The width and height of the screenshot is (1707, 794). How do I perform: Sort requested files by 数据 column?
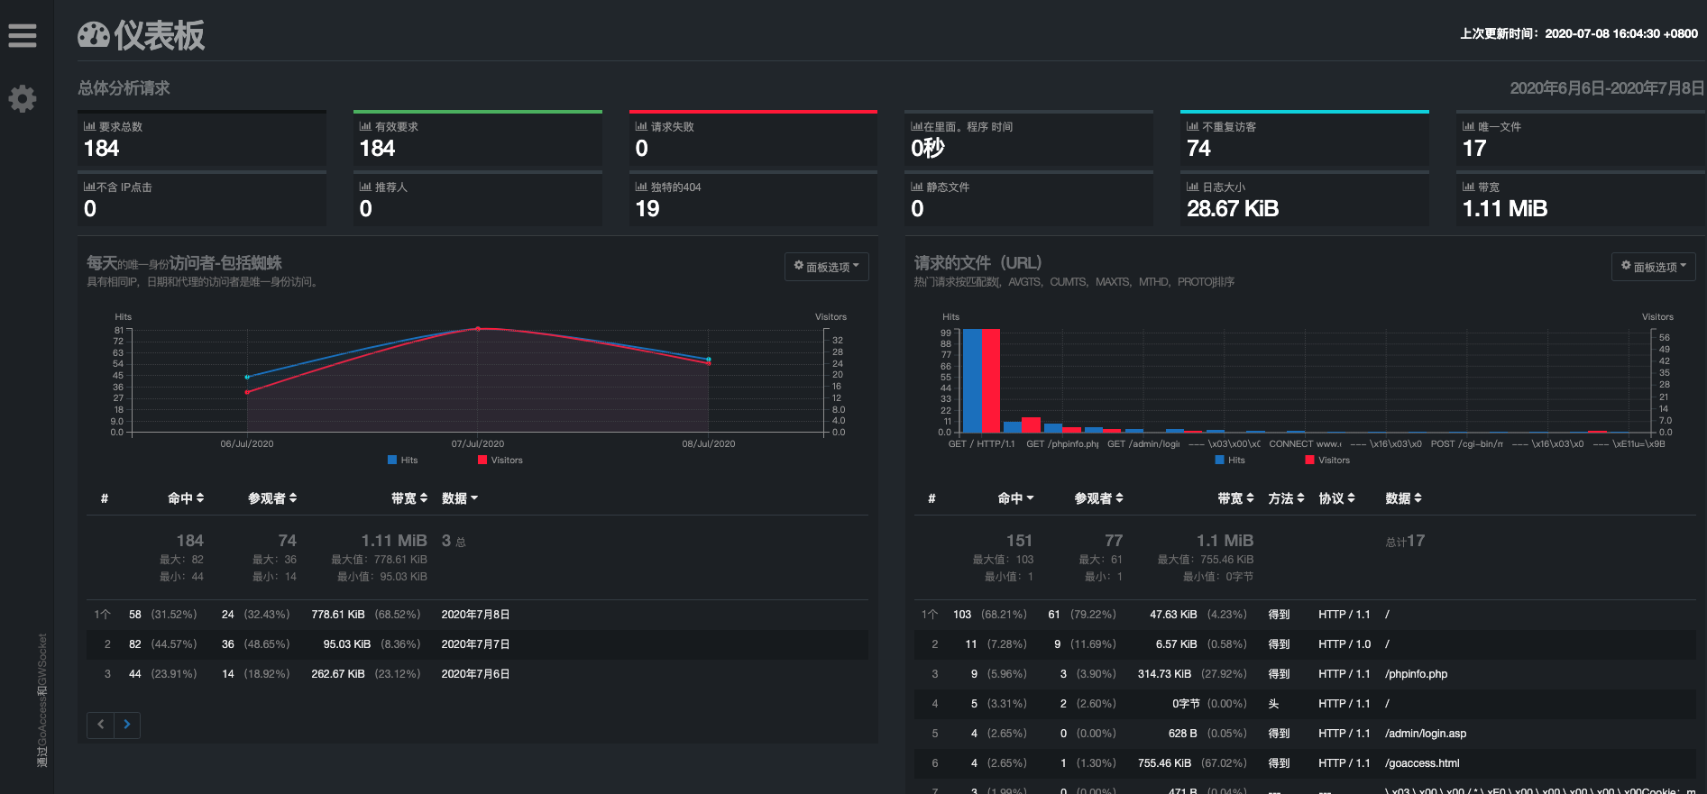pos(1404,498)
